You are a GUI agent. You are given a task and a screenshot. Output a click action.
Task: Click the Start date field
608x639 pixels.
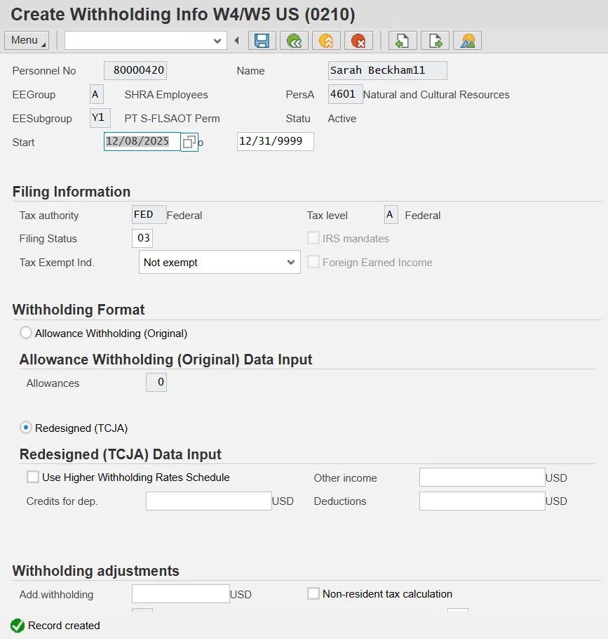[142, 141]
